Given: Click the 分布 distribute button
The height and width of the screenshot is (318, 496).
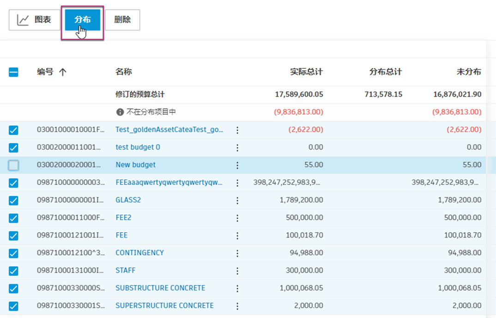Looking at the screenshot, I should (x=83, y=20).
